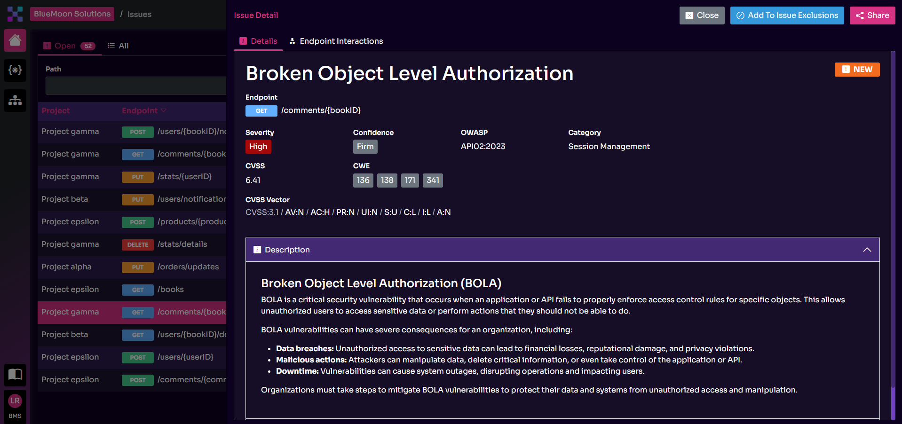Collapse the Description section

(867, 250)
